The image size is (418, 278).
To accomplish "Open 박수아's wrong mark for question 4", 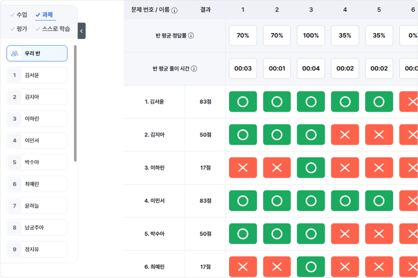I will pos(345,234).
